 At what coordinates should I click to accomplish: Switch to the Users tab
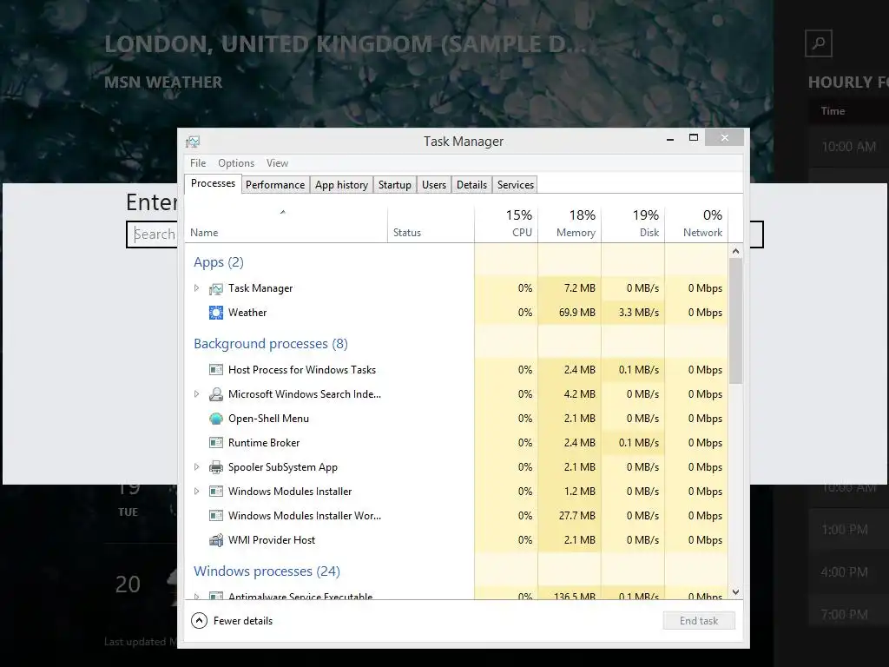point(434,185)
